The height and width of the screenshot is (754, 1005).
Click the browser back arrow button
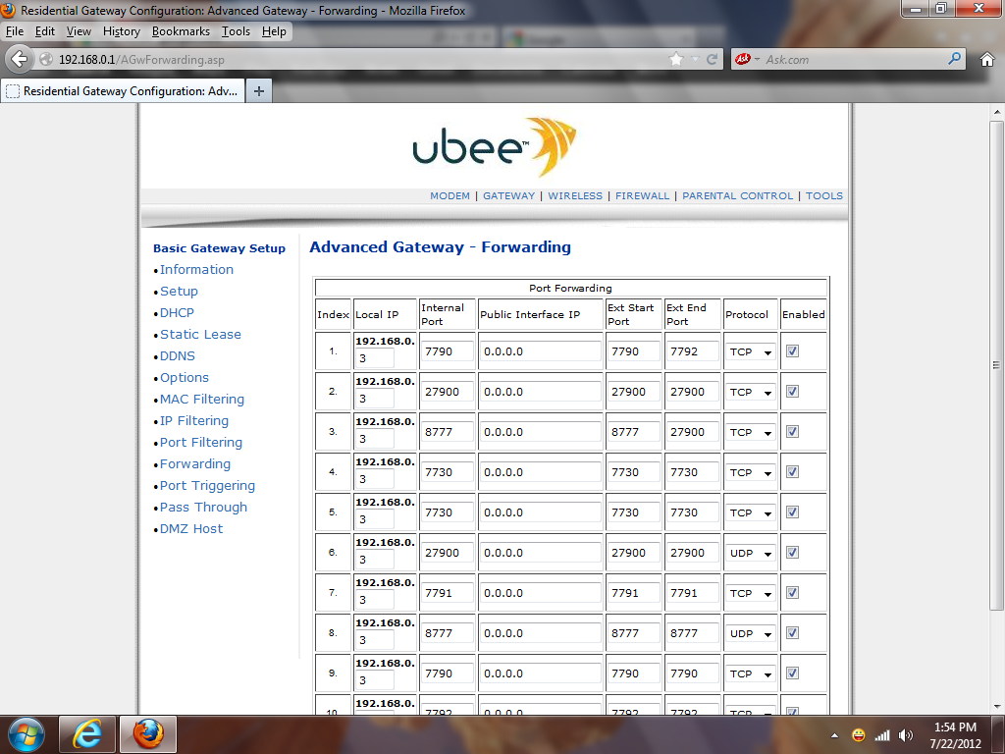coord(19,59)
